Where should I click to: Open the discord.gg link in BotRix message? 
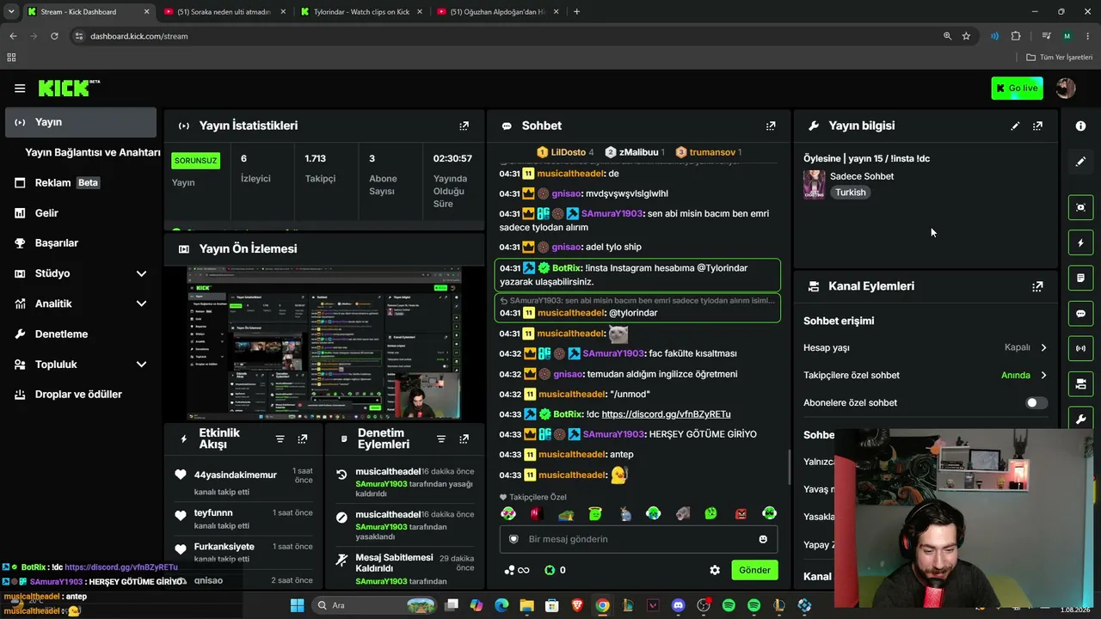click(x=666, y=414)
